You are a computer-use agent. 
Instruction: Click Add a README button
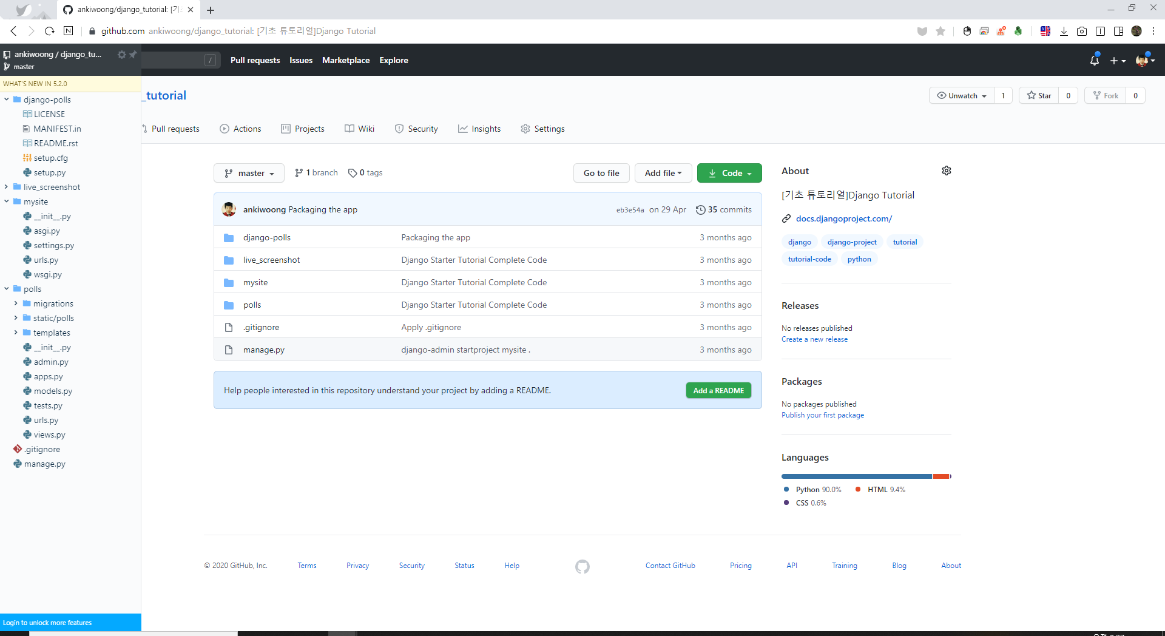[x=718, y=390]
